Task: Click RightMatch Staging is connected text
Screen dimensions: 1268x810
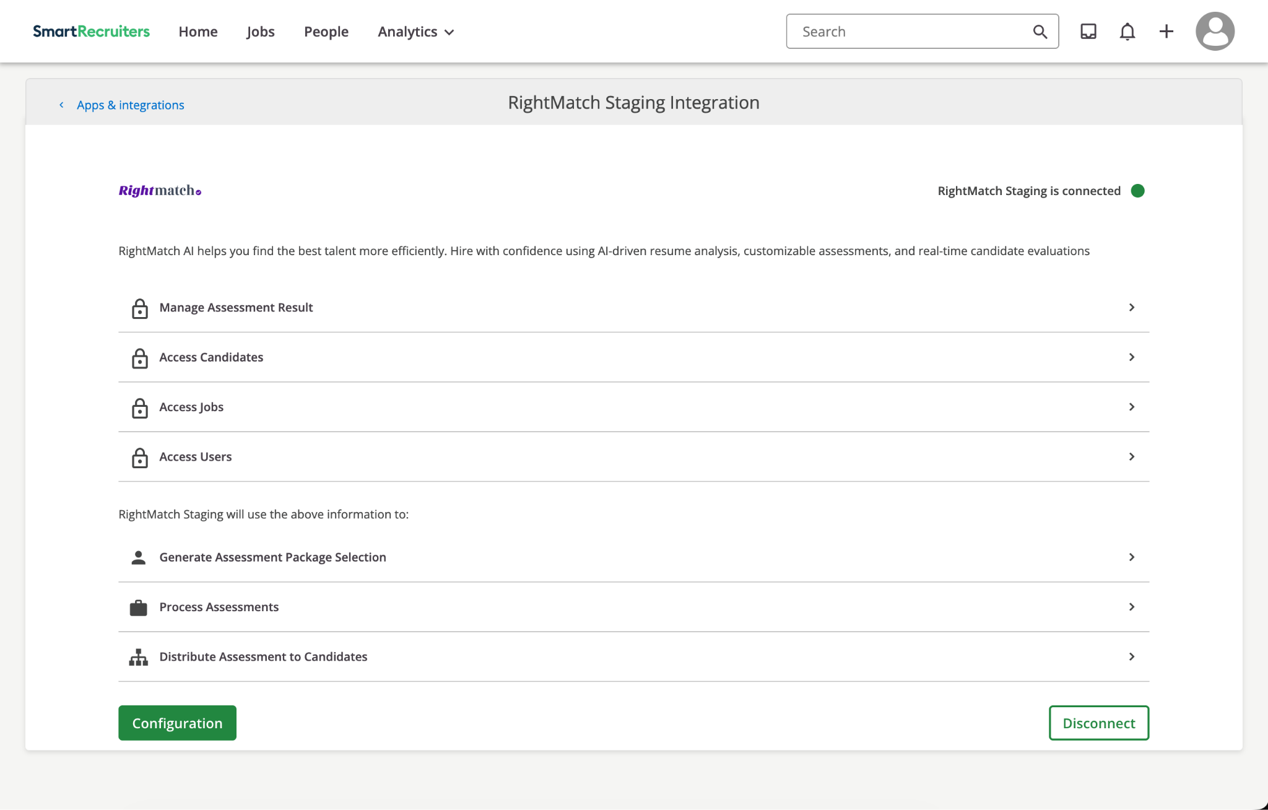Action: (x=1029, y=191)
